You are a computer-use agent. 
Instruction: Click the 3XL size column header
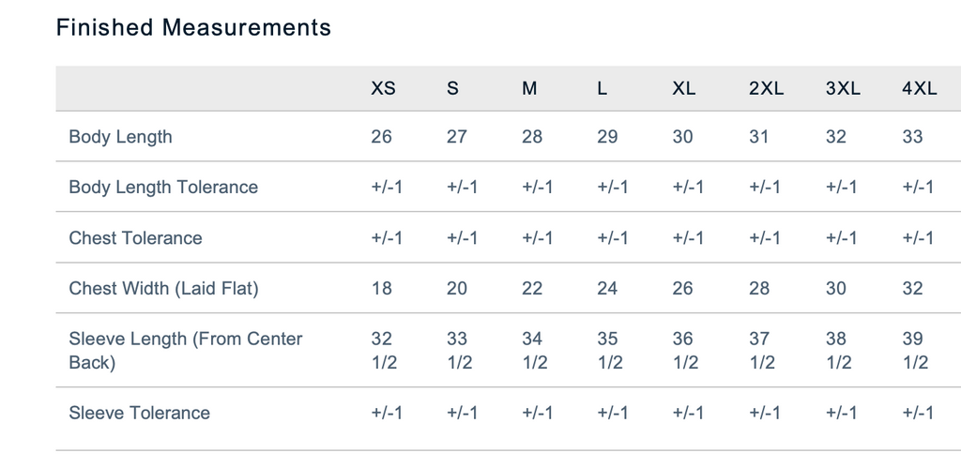coord(843,89)
